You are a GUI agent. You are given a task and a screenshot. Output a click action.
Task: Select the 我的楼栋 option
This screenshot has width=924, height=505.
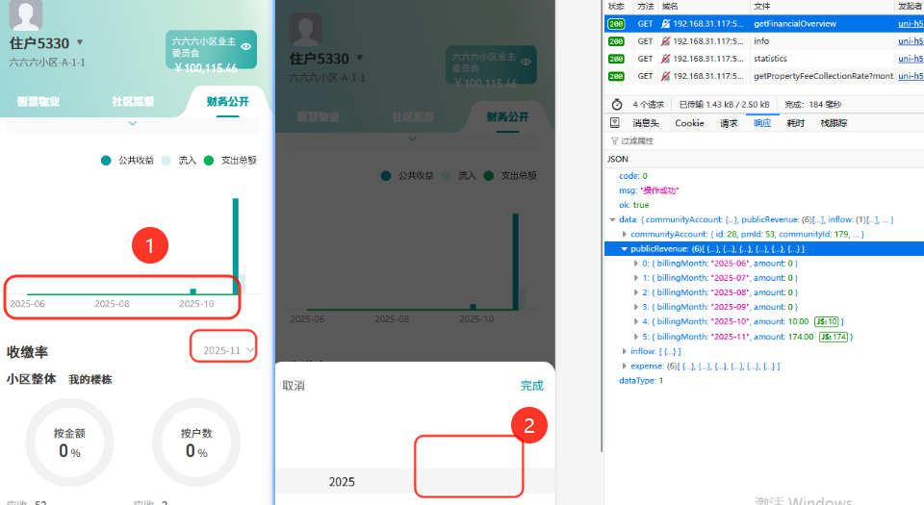tap(90, 379)
